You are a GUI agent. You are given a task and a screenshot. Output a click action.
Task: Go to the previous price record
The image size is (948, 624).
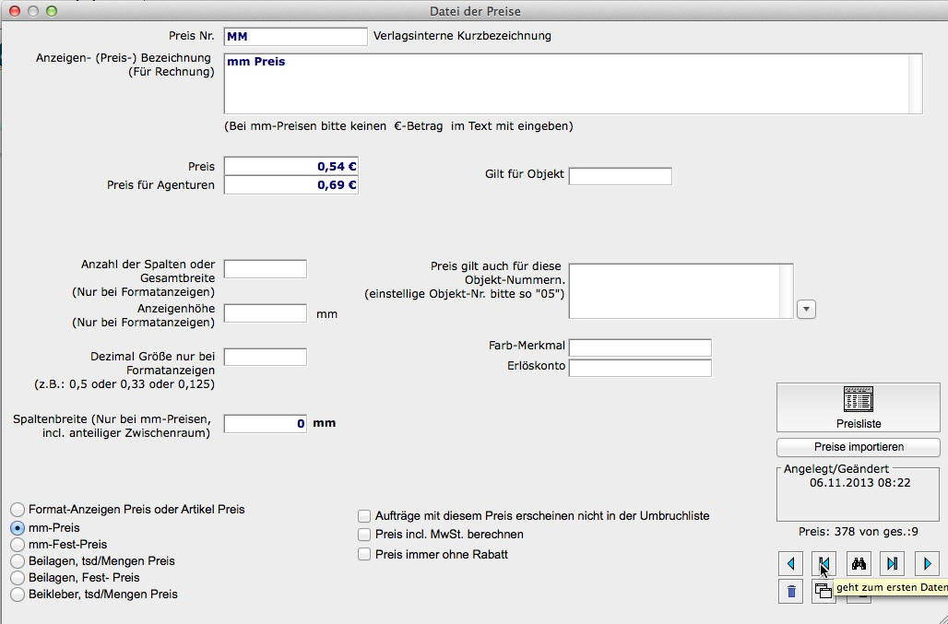790,563
